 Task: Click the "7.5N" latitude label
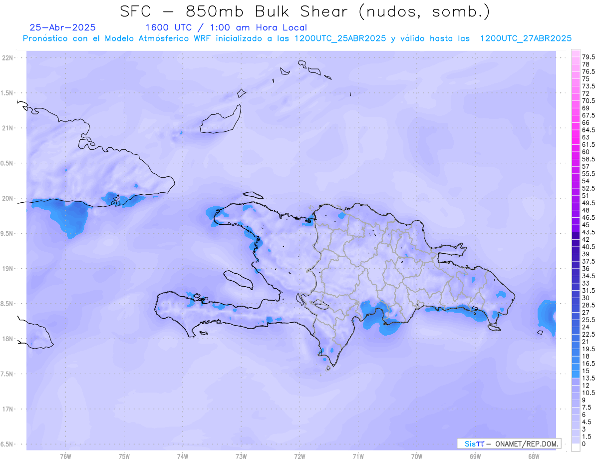tap(7, 374)
